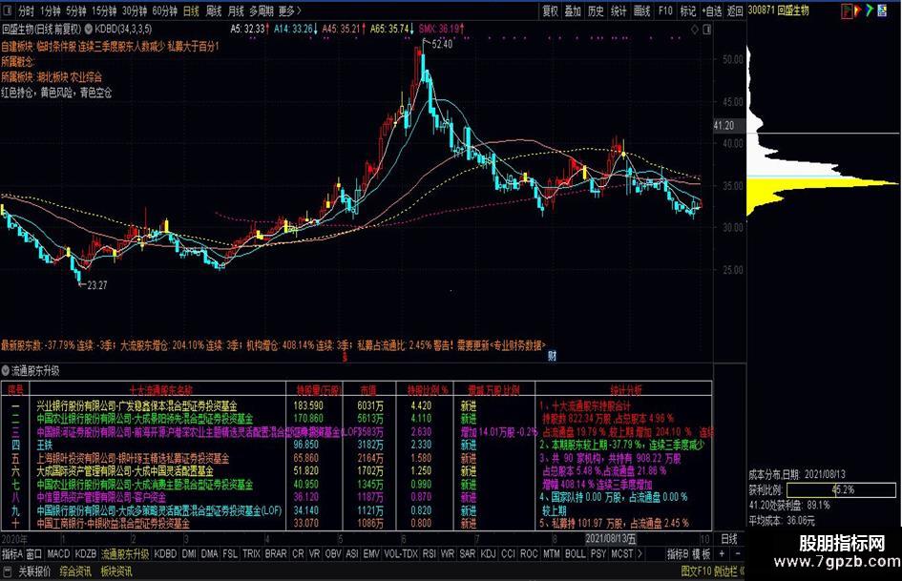
Task: Click the flag icon next to red F
Action: click(x=858, y=10)
